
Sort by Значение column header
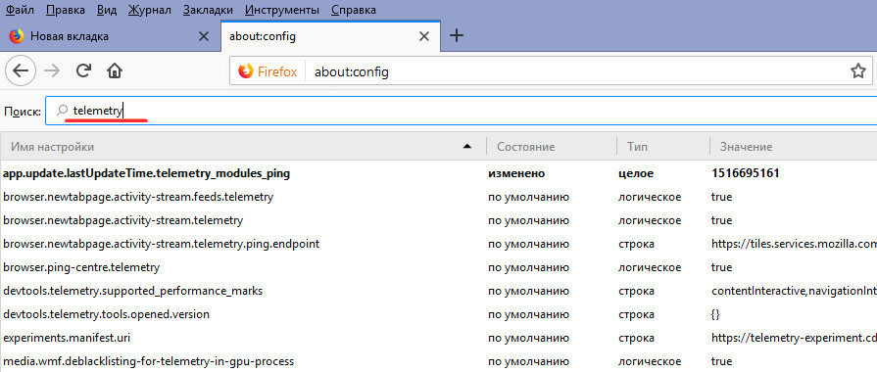click(794, 147)
